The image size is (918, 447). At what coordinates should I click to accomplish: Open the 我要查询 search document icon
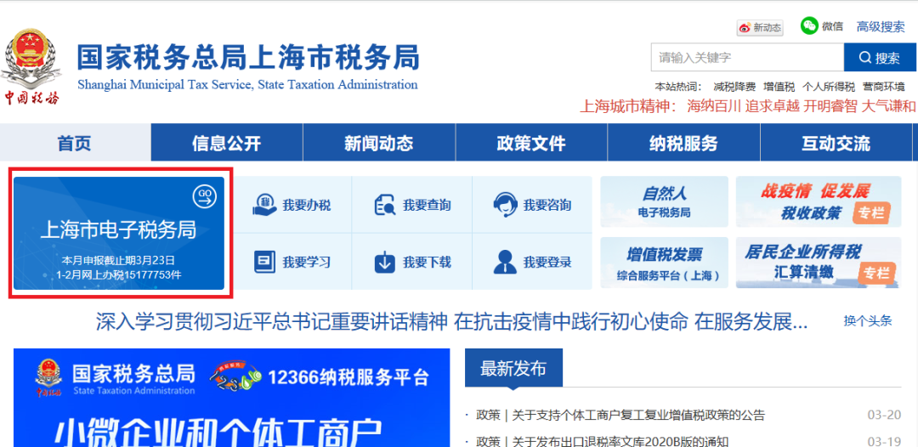(x=385, y=205)
